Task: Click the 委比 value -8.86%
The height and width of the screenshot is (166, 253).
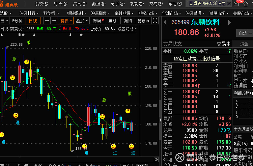Action: point(190,51)
